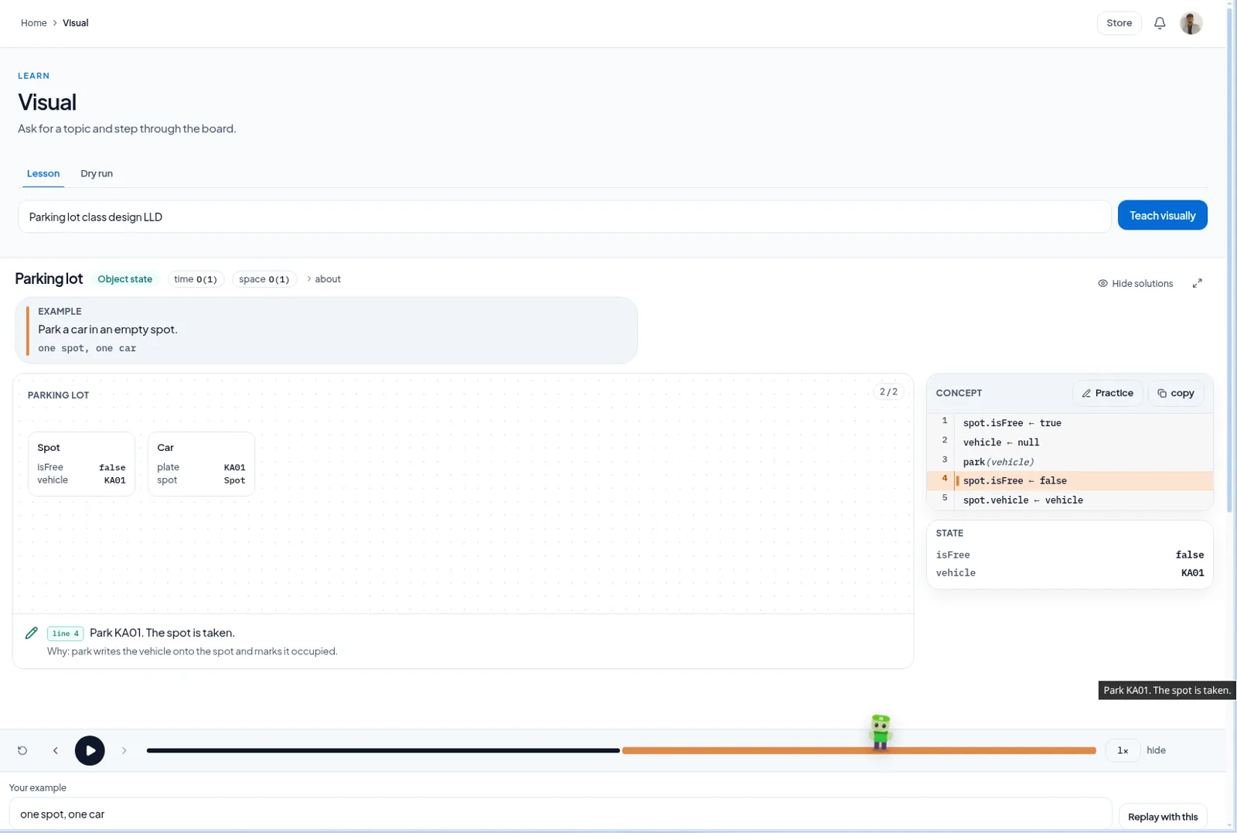The image size is (1237, 833).
Task: Toggle Hide solutions
Action: (1135, 283)
